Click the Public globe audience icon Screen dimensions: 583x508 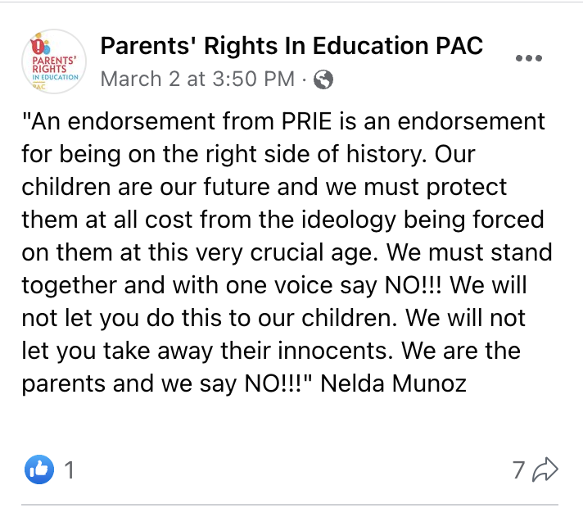click(x=323, y=79)
